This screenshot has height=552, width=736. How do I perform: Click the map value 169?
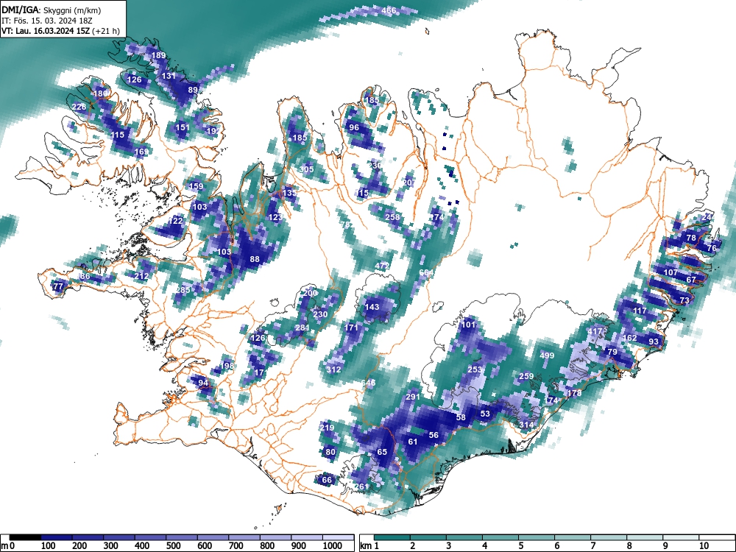pyautogui.click(x=141, y=152)
